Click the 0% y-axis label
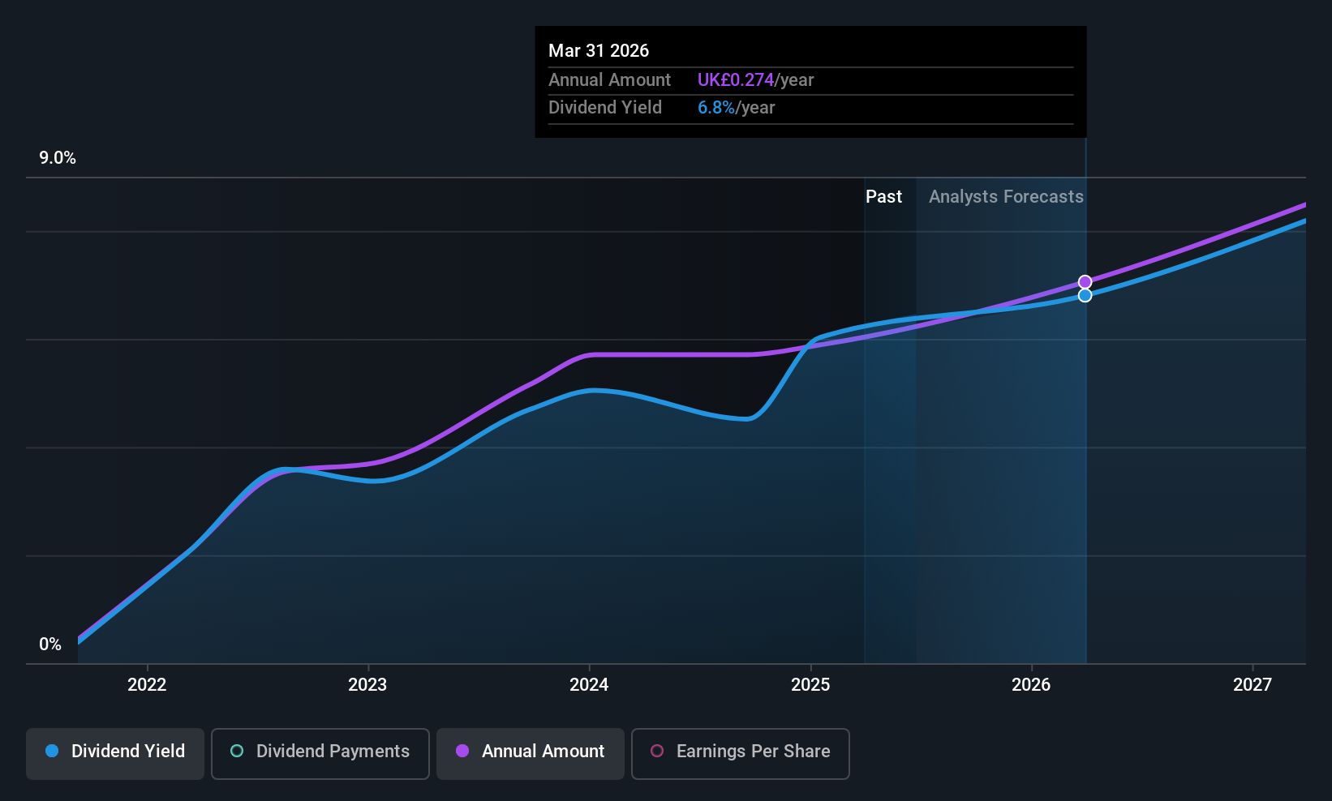This screenshot has width=1332, height=801. click(50, 645)
